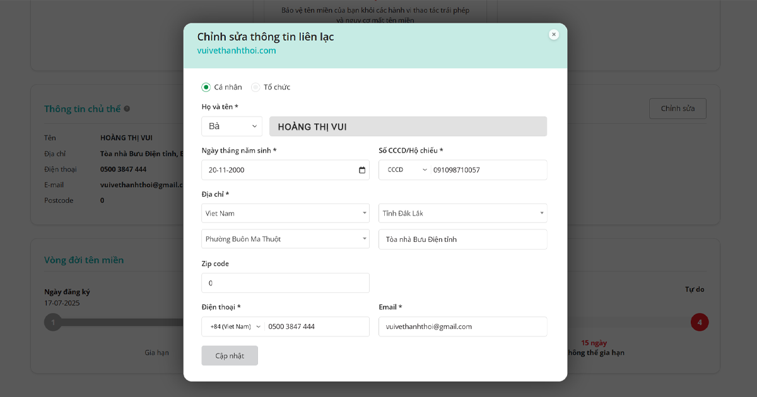Screen dimensions: 757x397
Task: Open the date picker calendar icon
Action: tap(361, 170)
